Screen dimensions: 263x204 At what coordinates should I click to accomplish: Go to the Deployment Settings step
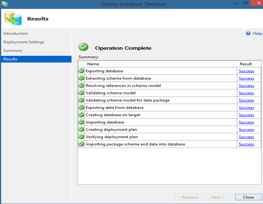point(24,42)
